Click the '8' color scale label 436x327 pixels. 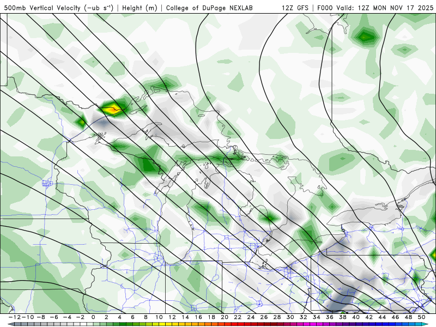[146, 317]
